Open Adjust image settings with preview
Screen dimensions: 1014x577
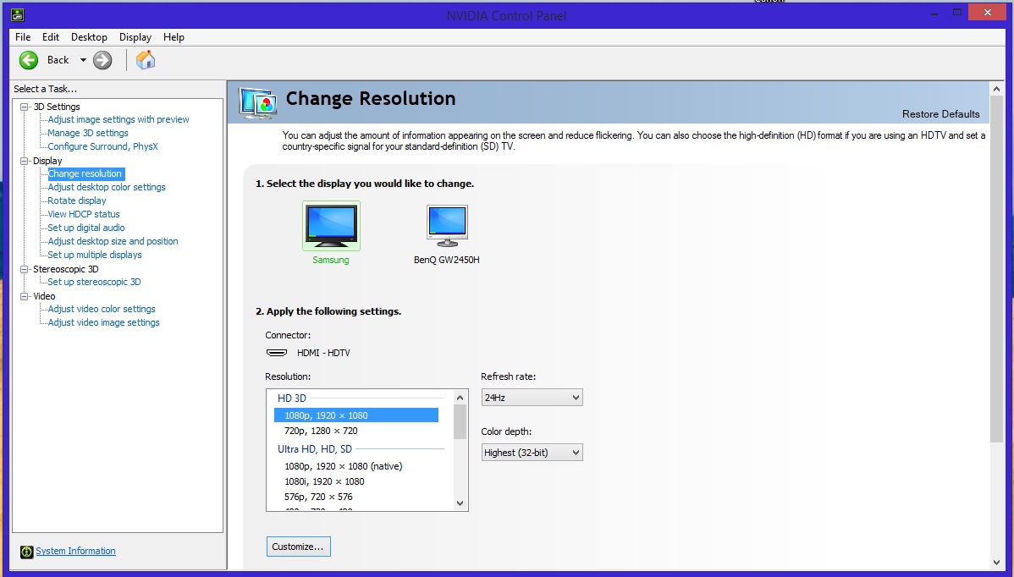tap(118, 119)
